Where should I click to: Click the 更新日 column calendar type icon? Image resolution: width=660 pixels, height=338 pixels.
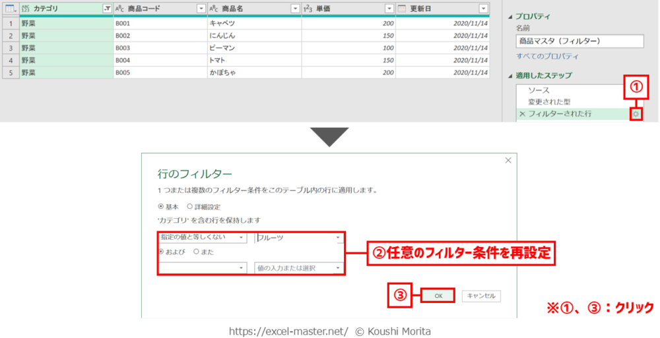pyautogui.click(x=402, y=9)
